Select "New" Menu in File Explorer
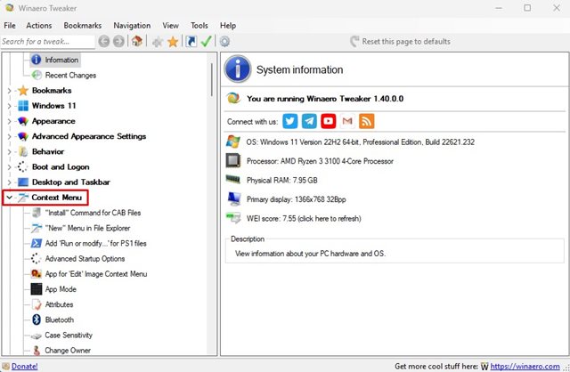Image resolution: width=570 pixels, height=372 pixels. [x=87, y=228]
